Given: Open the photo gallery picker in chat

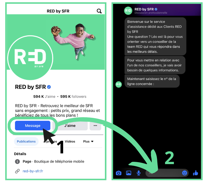Looking at the screenshot, I should click(x=128, y=173).
